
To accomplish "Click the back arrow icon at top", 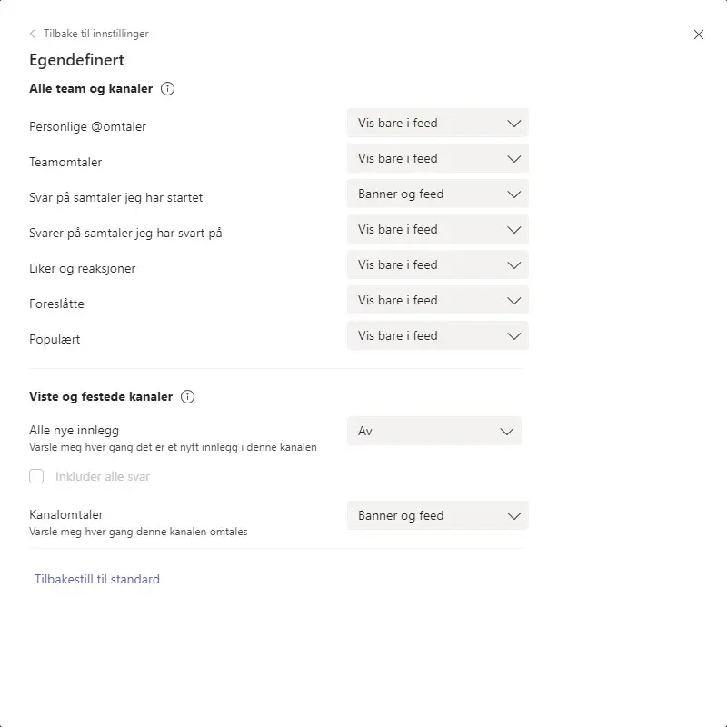I will [x=33, y=34].
